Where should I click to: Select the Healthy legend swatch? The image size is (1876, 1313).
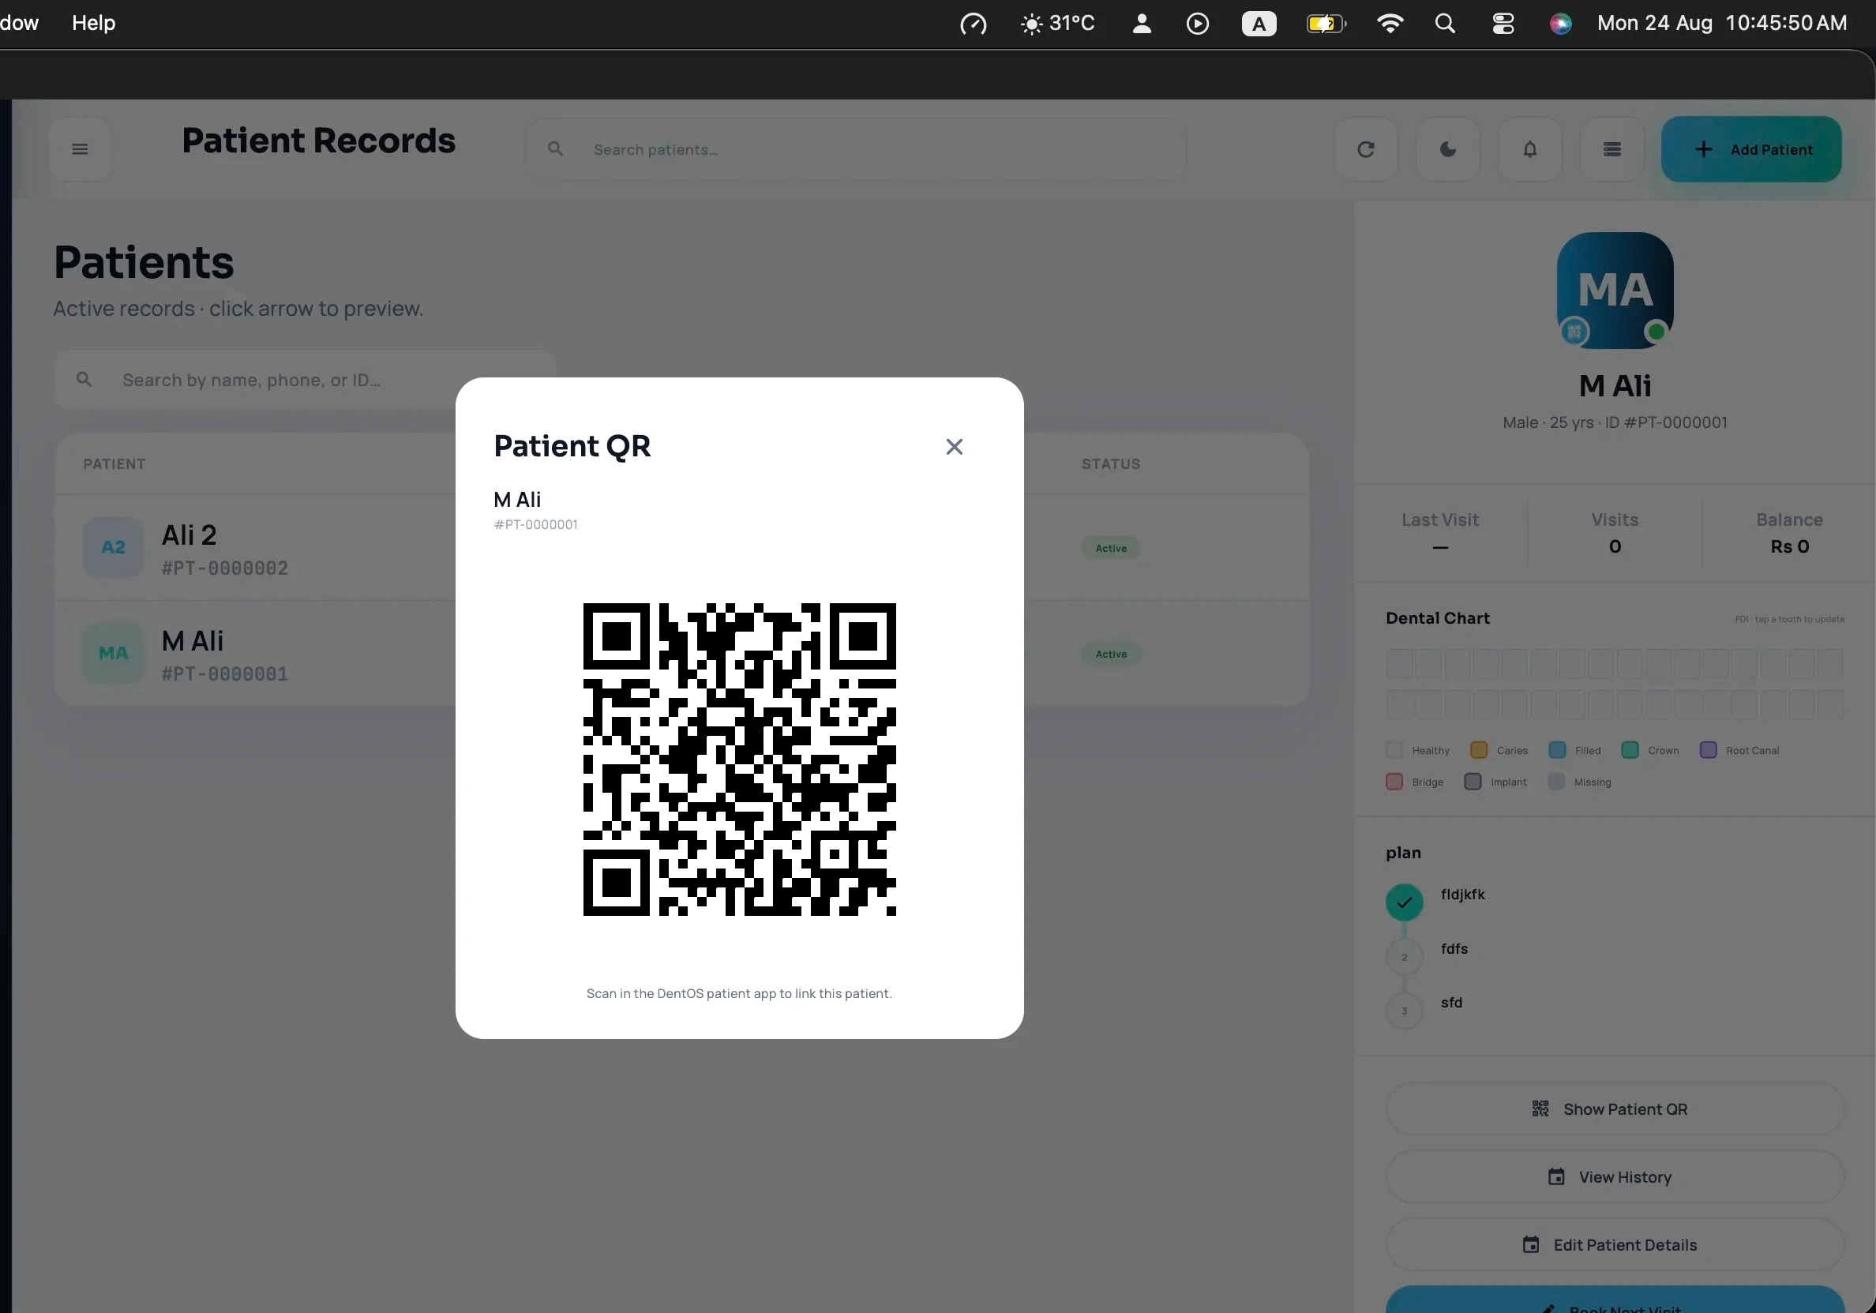pos(1394,750)
